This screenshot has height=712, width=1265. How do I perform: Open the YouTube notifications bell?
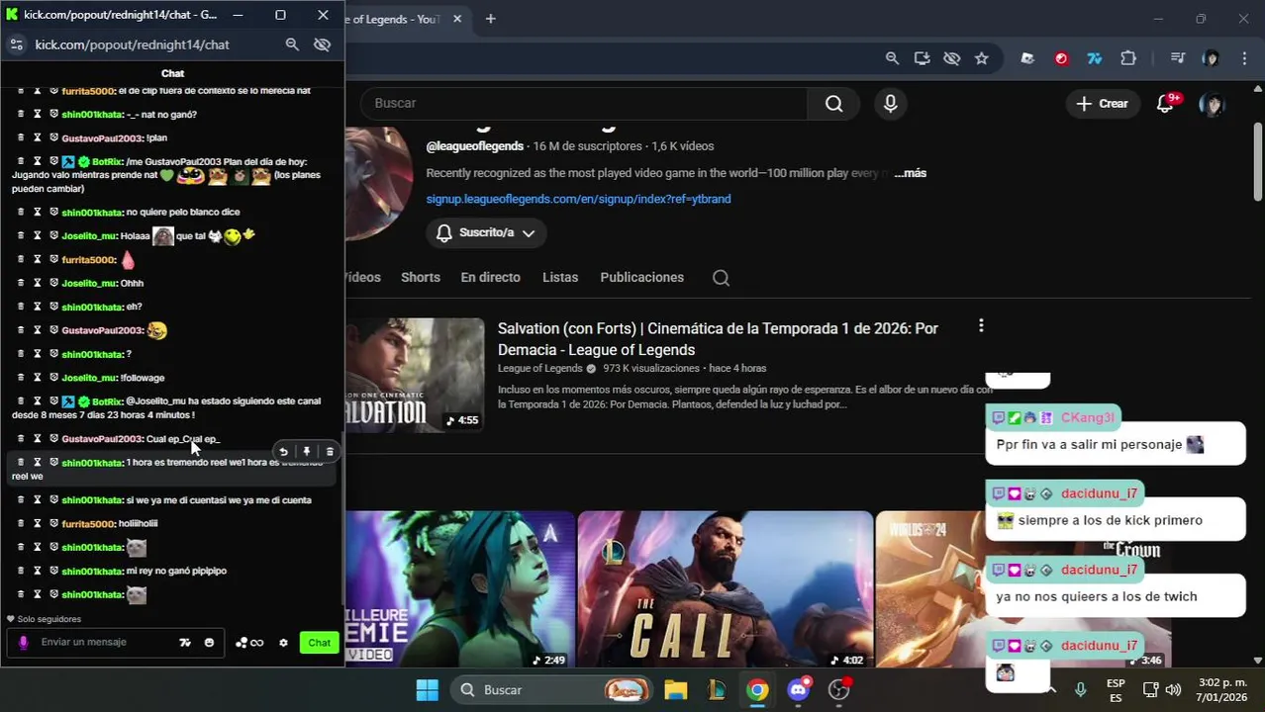(1166, 103)
